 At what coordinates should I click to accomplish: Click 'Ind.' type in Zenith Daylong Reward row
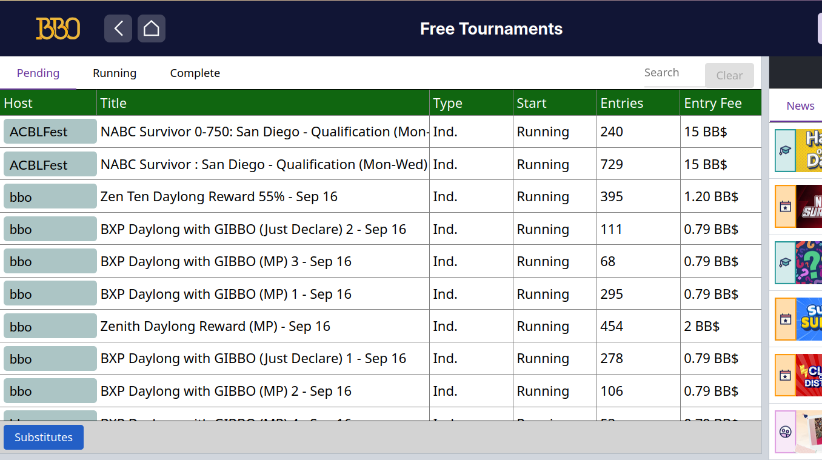click(445, 326)
